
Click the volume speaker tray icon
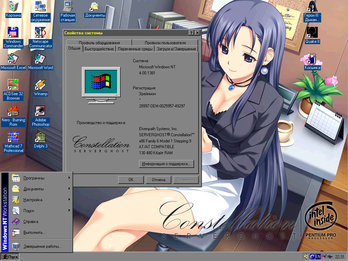click(306, 257)
